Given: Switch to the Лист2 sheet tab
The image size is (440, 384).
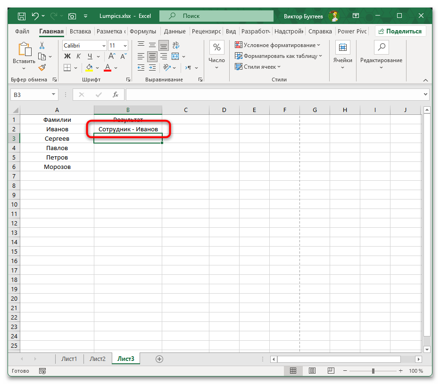Looking at the screenshot, I should 98,359.
